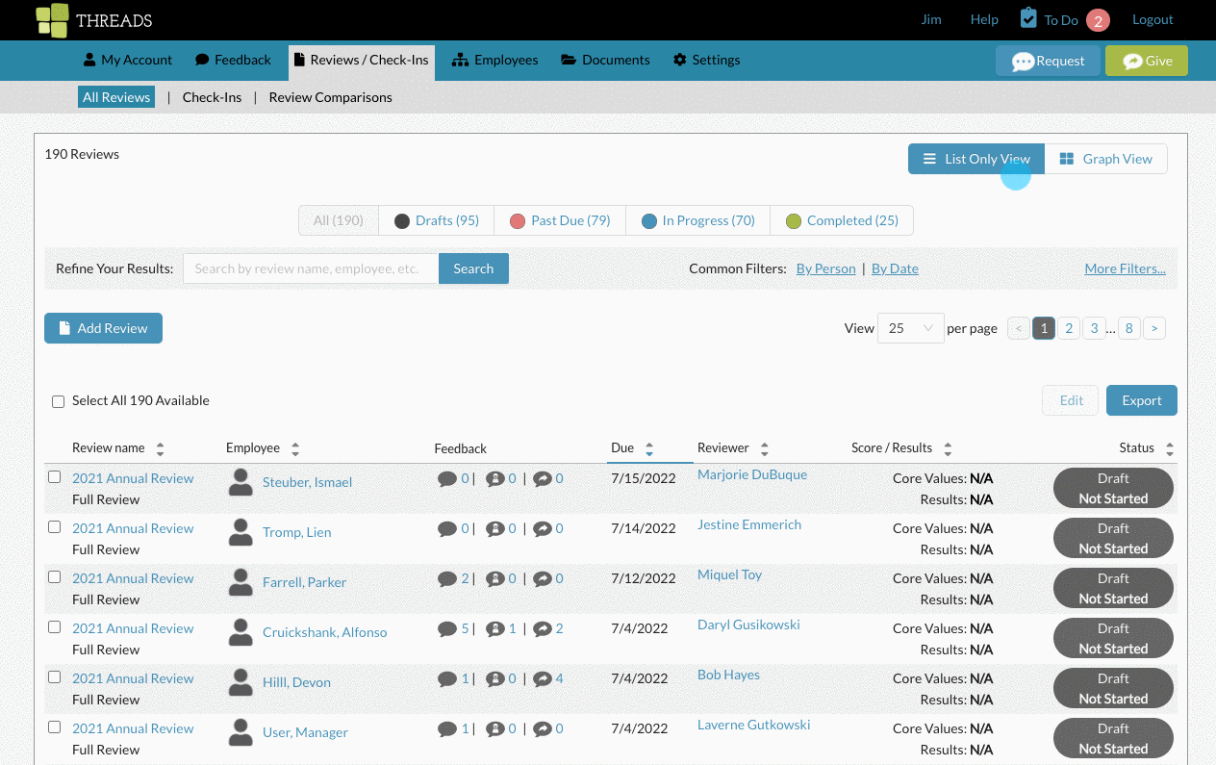Click person avatar icon beside Tromp, Lien

pos(241,532)
